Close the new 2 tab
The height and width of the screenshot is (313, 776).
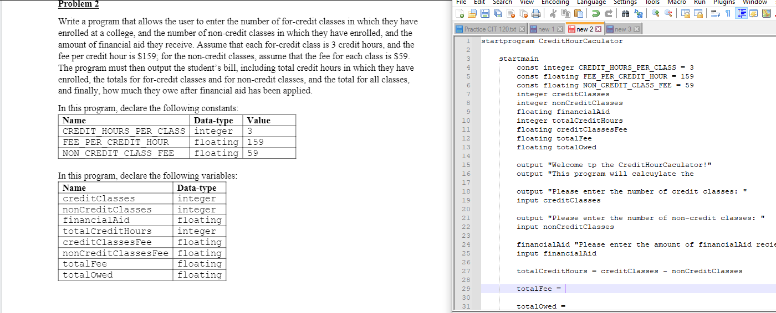coord(598,29)
